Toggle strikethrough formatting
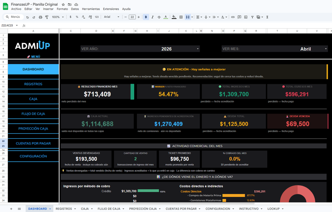 pos(159,17)
